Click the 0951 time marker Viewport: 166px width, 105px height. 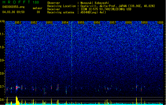click(x=18, y=23)
